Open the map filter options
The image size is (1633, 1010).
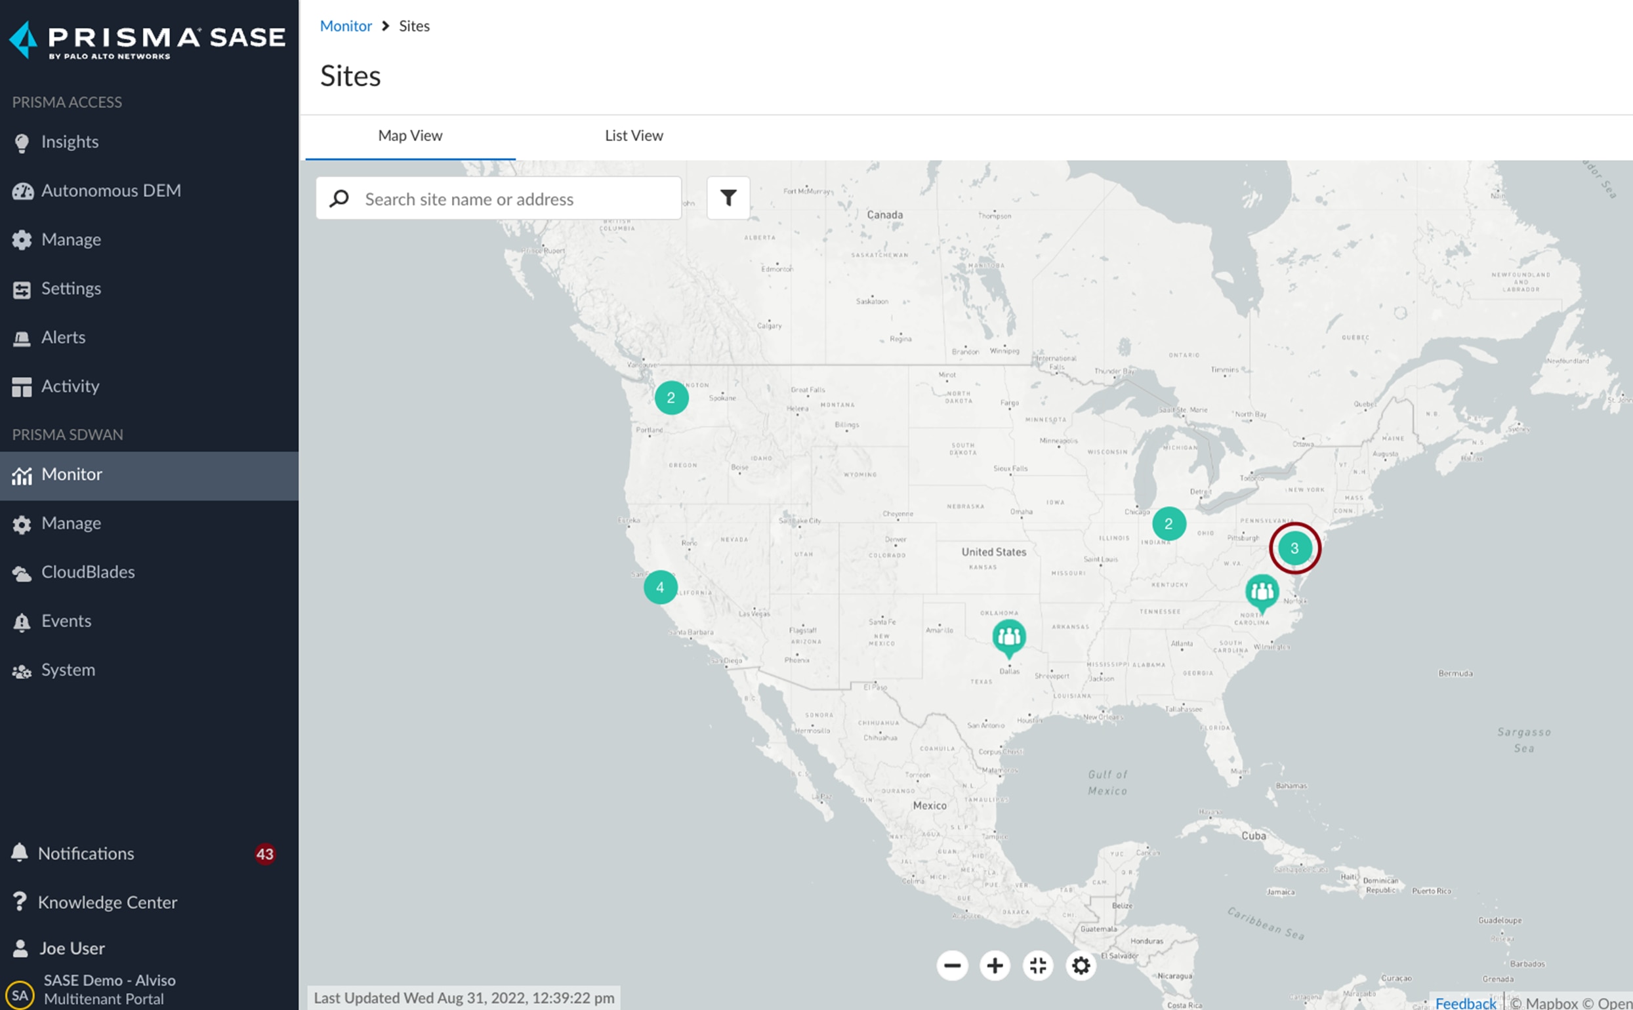pyautogui.click(x=728, y=197)
